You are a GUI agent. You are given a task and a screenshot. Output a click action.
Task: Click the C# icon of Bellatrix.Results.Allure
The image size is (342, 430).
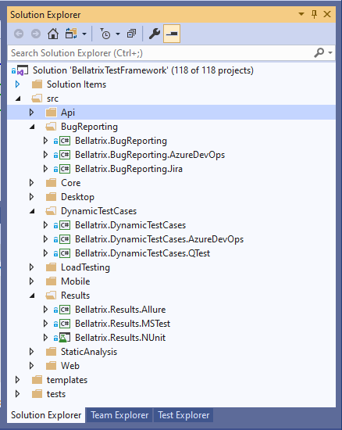tap(65, 310)
